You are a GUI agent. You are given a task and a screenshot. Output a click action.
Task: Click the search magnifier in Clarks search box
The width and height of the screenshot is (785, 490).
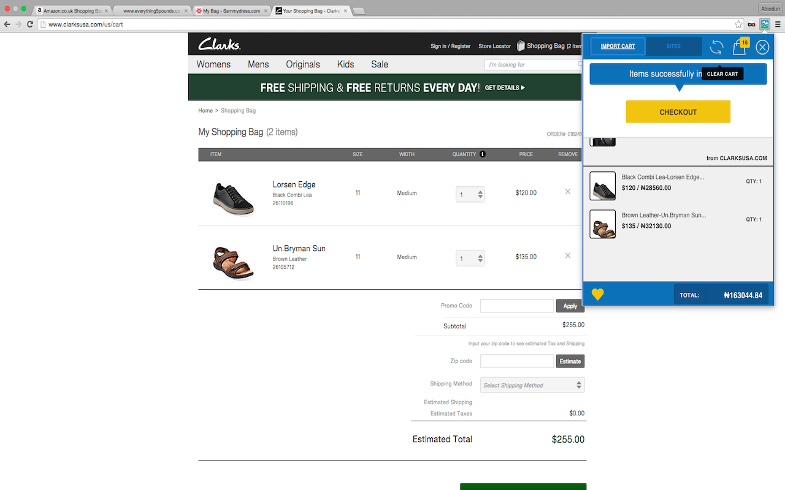[580, 64]
